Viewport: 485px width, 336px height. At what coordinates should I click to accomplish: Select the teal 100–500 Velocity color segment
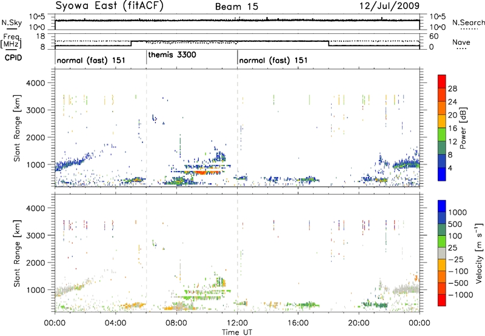tap(442, 230)
